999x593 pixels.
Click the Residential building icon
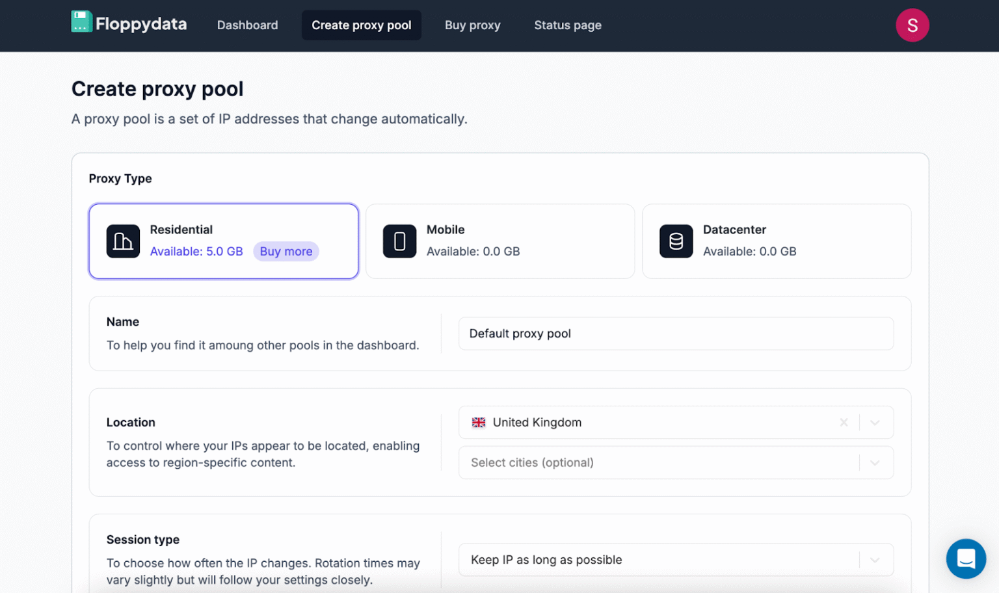click(x=123, y=241)
